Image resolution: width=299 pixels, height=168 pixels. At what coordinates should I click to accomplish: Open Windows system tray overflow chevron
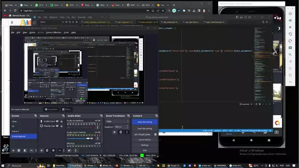[262, 166]
